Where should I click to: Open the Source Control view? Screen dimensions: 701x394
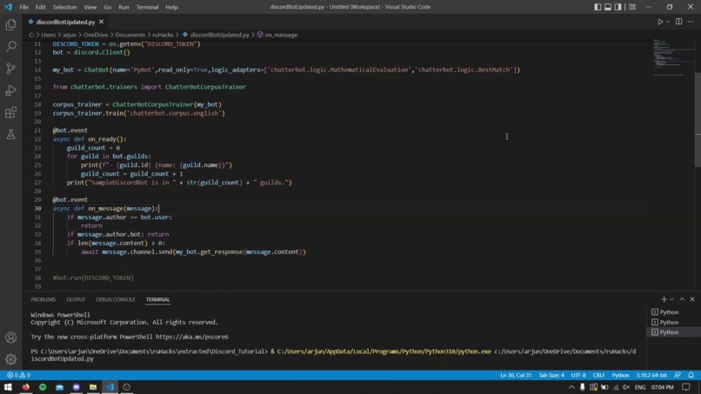(x=10, y=68)
